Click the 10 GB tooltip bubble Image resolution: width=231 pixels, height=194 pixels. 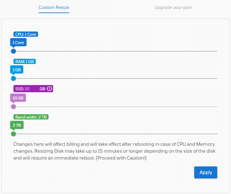click(x=18, y=98)
